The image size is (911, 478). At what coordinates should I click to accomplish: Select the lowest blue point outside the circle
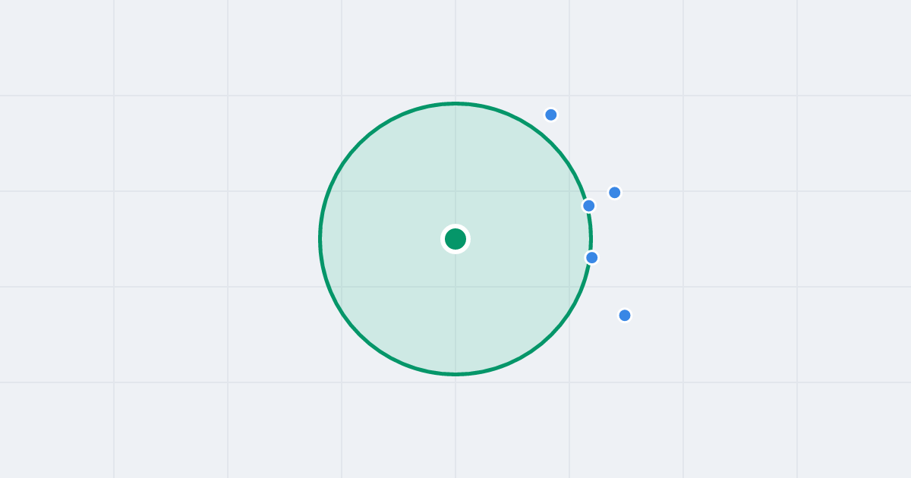[x=625, y=315]
